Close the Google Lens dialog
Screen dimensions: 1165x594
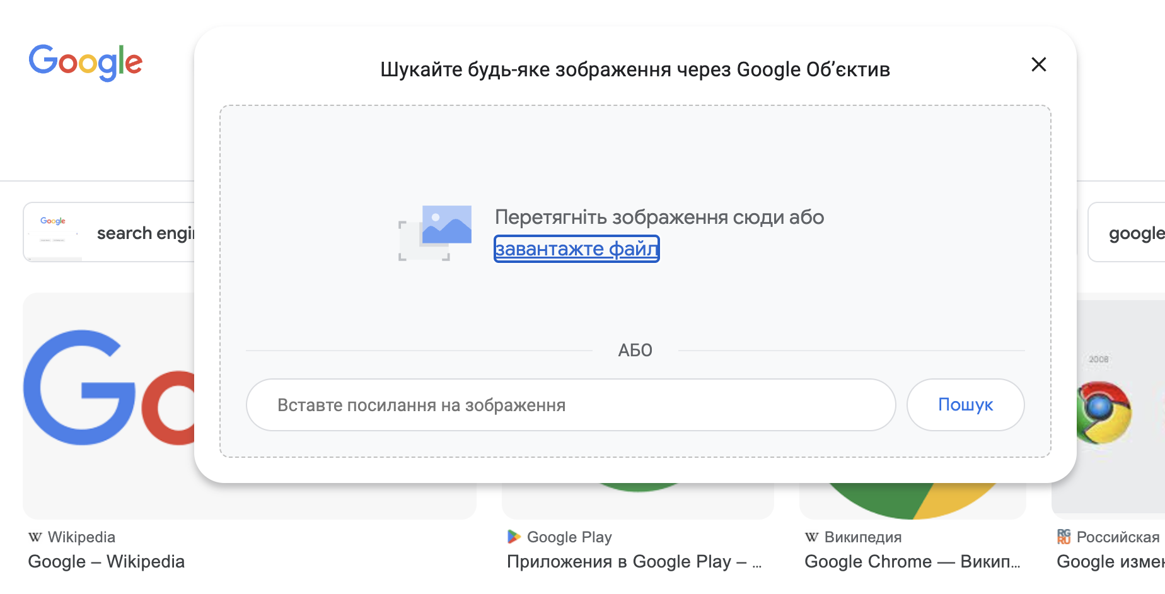pos(1038,64)
